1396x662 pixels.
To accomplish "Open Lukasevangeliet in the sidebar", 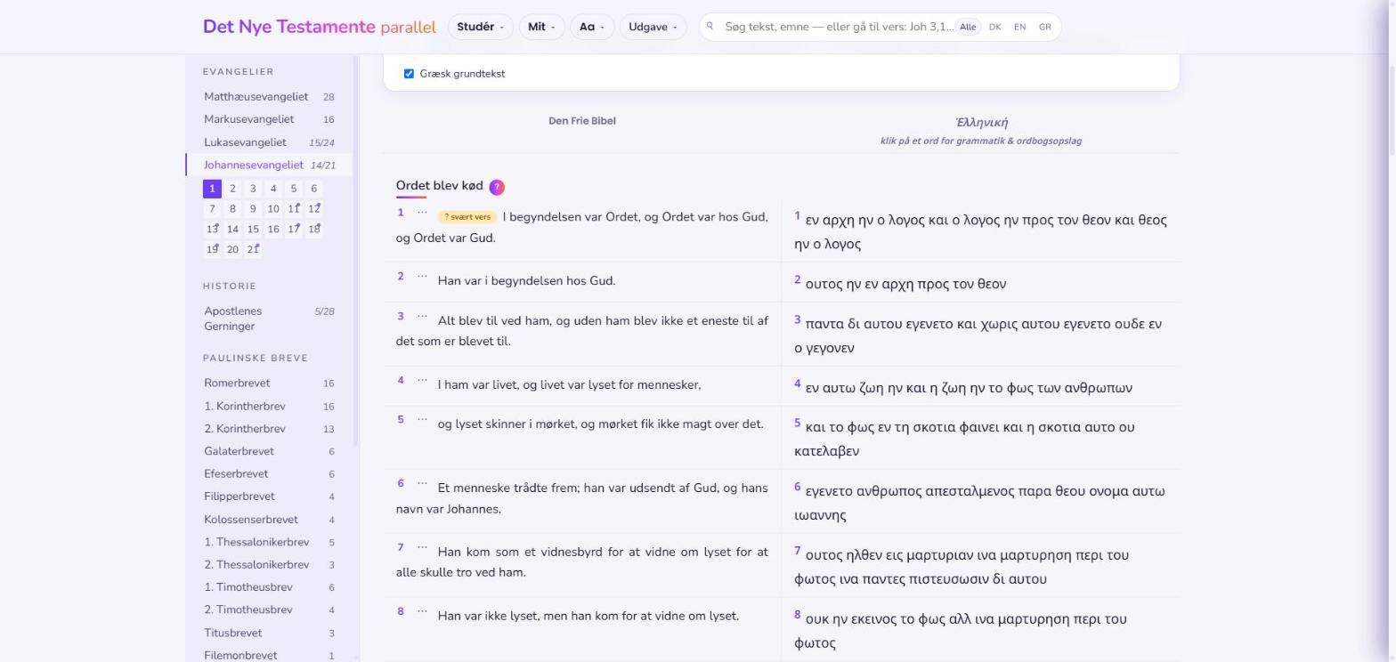I will pyautogui.click(x=269, y=142).
